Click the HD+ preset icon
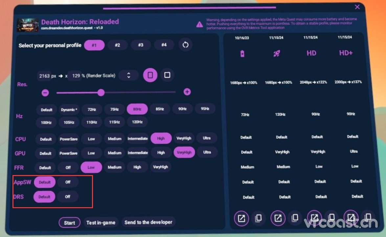Image resolution: width=386 pixels, height=237 pixels. [346, 53]
